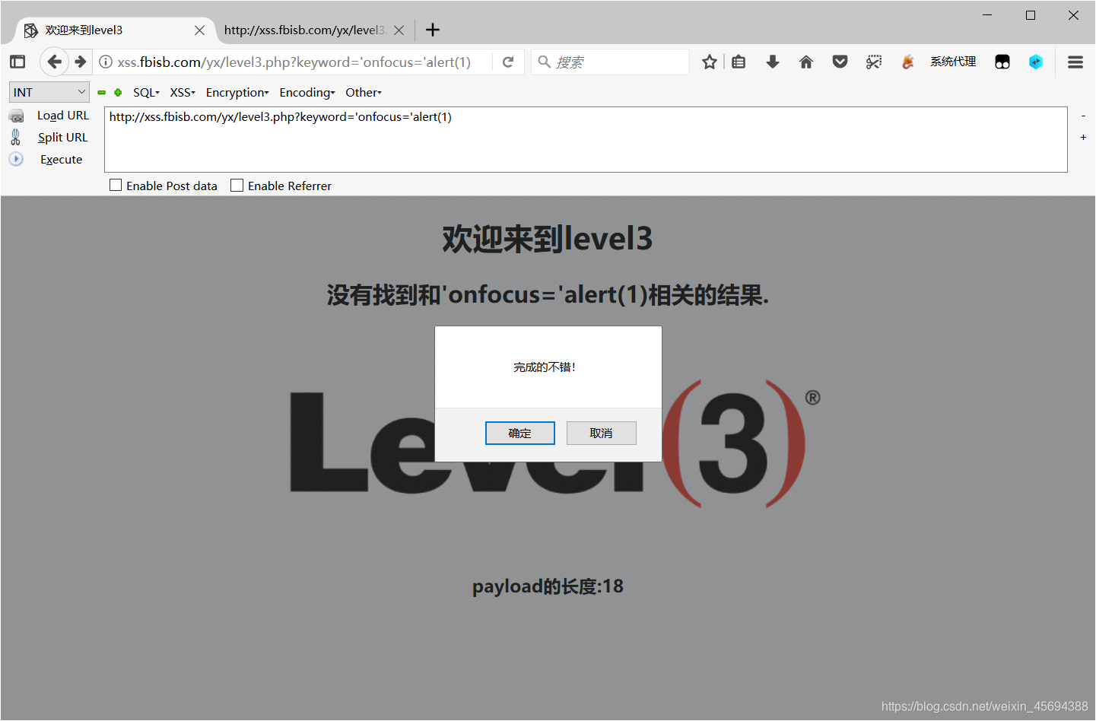The image size is (1096, 721).
Task: Reload the page with the refresh icon
Action: coord(508,62)
